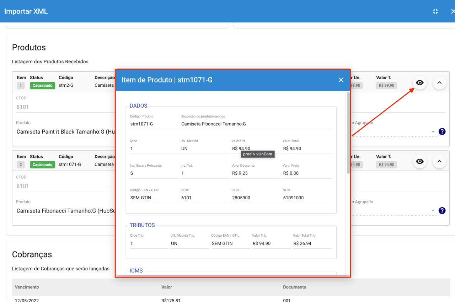This screenshot has width=455, height=302.
Task: Open Produto Agrupado dropdown for item 2
Action: (x=433, y=211)
